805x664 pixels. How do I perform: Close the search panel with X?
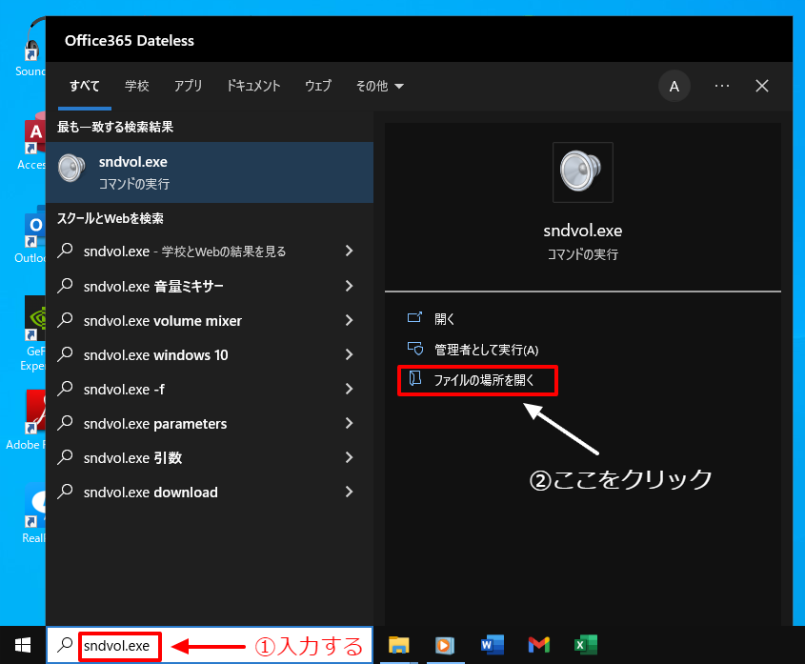[762, 86]
